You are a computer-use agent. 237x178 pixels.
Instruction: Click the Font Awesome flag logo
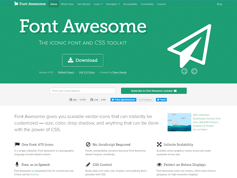[30, 4]
